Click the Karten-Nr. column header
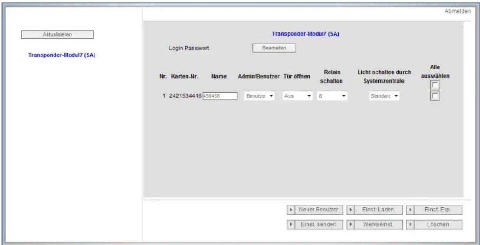The width and height of the screenshot is (480, 245). point(185,77)
